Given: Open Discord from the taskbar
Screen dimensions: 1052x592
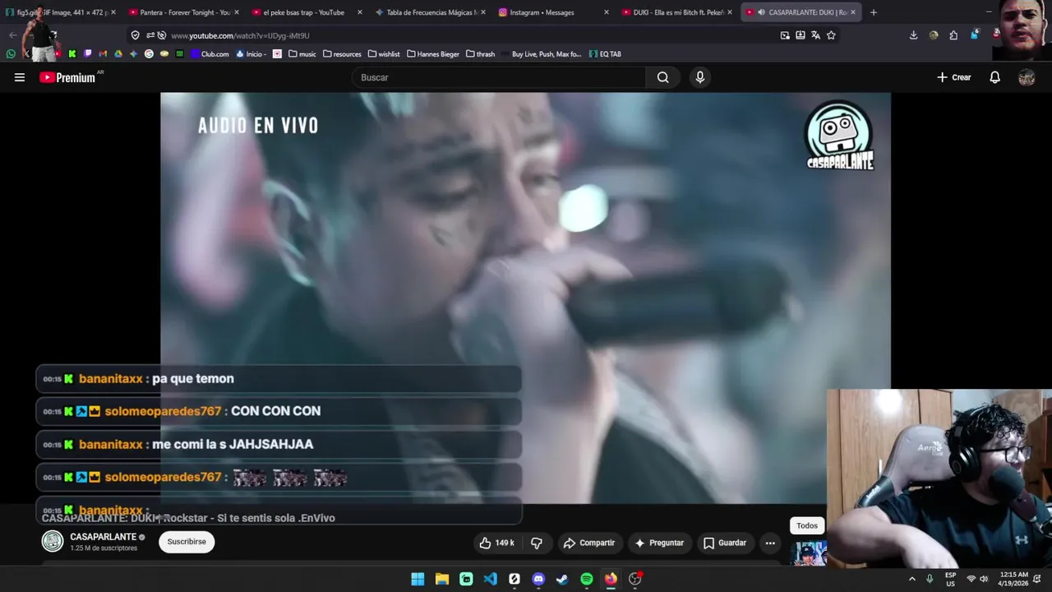Looking at the screenshot, I should tap(538, 579).
